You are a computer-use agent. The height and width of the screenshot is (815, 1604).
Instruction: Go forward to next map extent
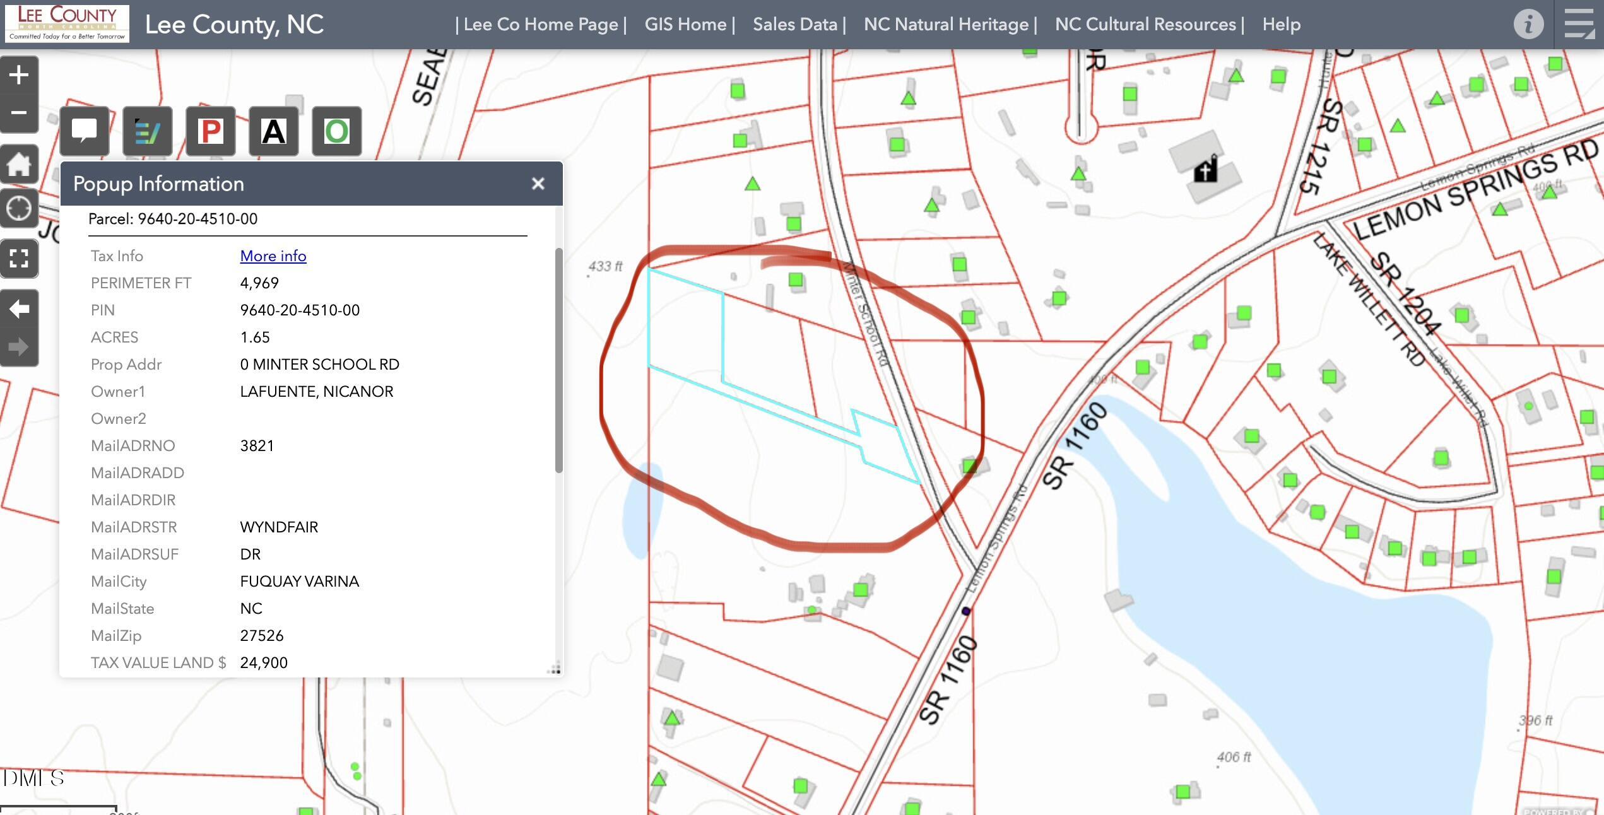19,346
